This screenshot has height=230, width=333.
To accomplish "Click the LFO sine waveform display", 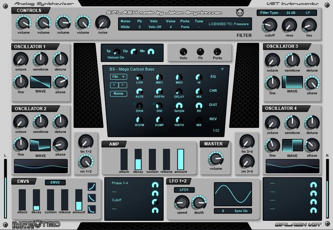I will click(233, 194).
